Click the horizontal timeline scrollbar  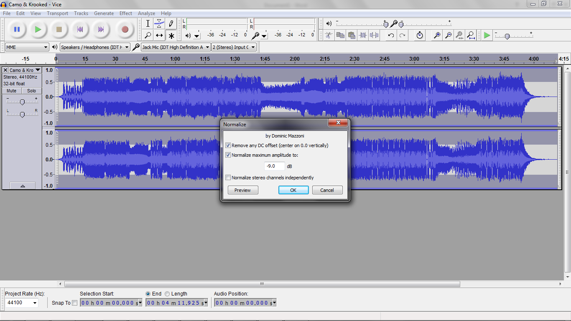[263, 284]
